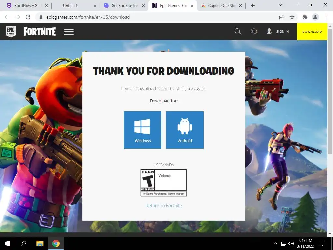
Task: Open the volume speaker tray icon
Action: tap(291, 243)
